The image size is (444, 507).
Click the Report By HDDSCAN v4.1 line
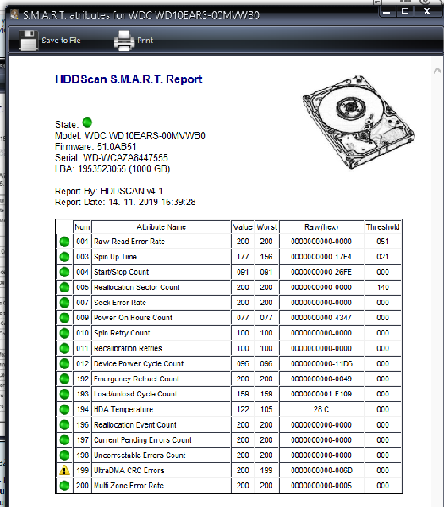pos(109,191)
